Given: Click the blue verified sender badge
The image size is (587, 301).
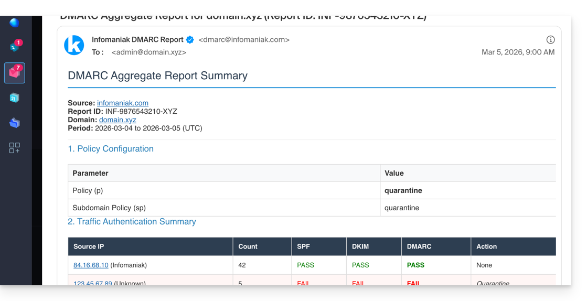Looking at the screenshot, I should [x=190, y=40].
